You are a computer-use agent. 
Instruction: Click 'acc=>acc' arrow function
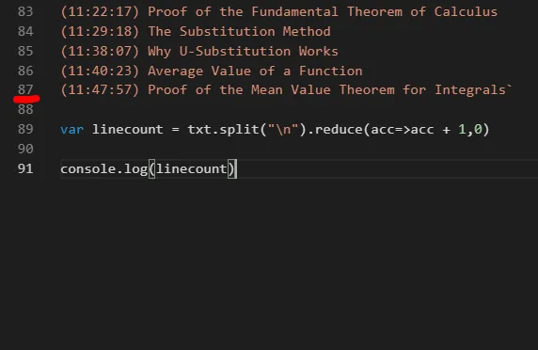pos(403,130)
